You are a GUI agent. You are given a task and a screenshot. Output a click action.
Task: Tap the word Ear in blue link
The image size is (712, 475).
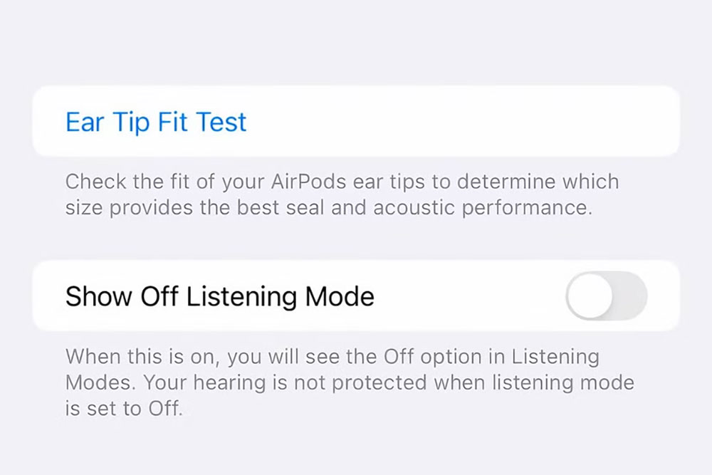coord(85,122)
